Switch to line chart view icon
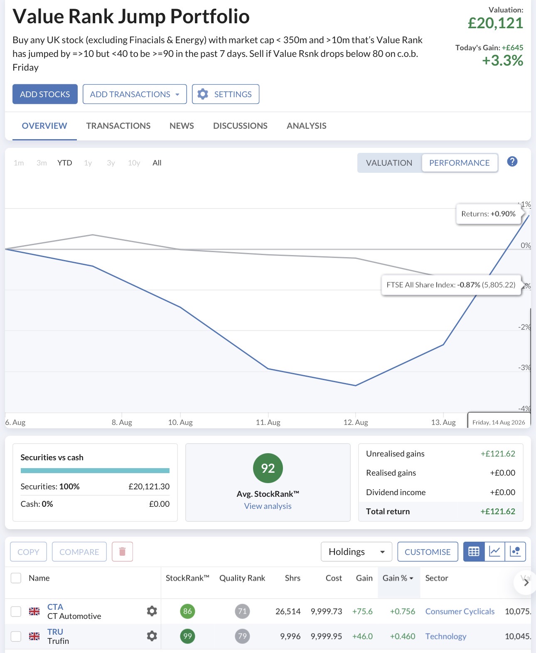 (495, 552)
